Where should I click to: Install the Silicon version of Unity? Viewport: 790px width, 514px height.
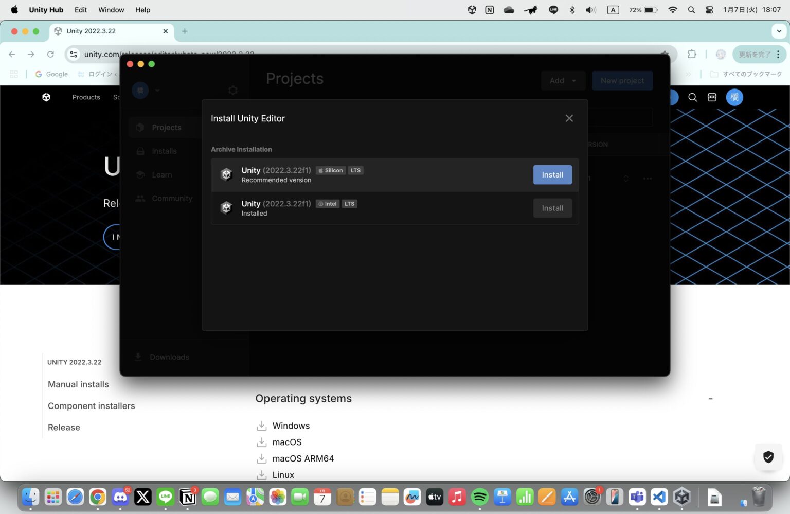(x=552, y=175)
